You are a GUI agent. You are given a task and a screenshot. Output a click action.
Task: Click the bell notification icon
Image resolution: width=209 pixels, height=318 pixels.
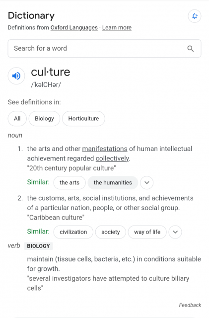195,16
